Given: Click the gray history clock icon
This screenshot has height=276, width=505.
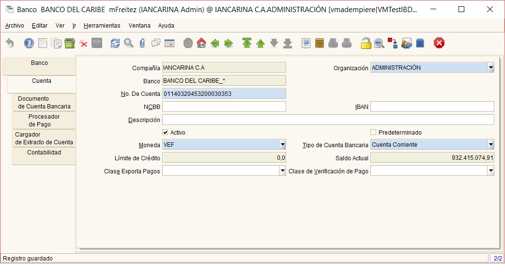Looking at the screenshot, I should point(188,43).
